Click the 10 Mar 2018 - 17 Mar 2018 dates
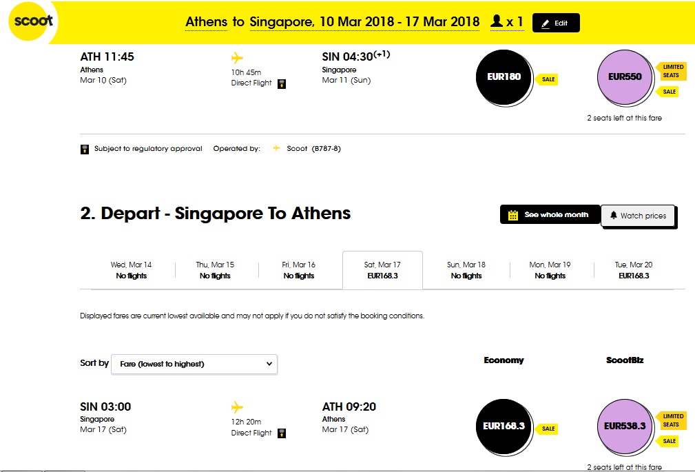 [x=400, y=22]
